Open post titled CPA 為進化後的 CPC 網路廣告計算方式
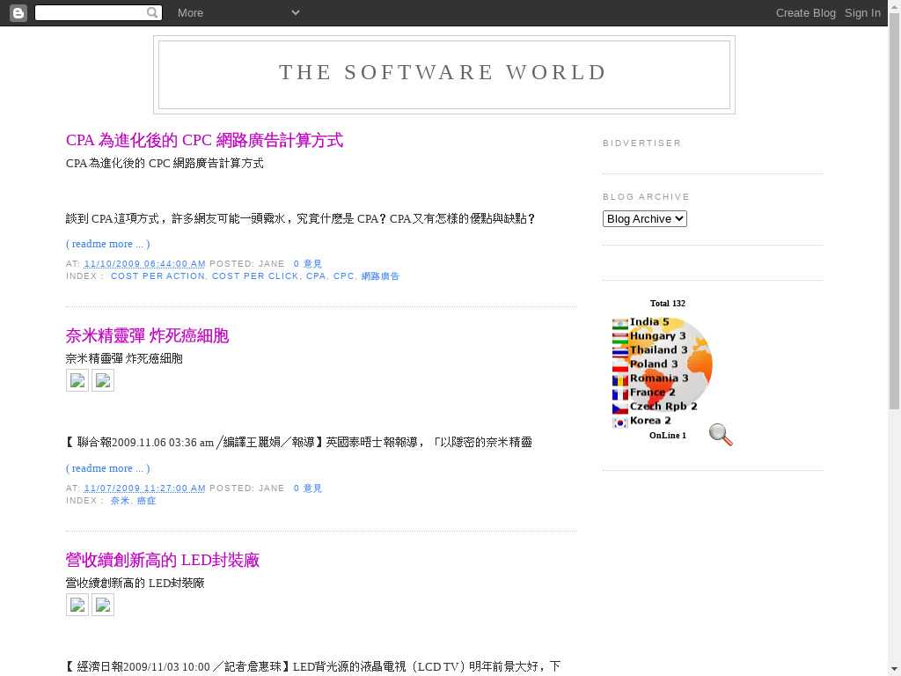Viewport: 901px width, 676px height. (x=204, y=140)
